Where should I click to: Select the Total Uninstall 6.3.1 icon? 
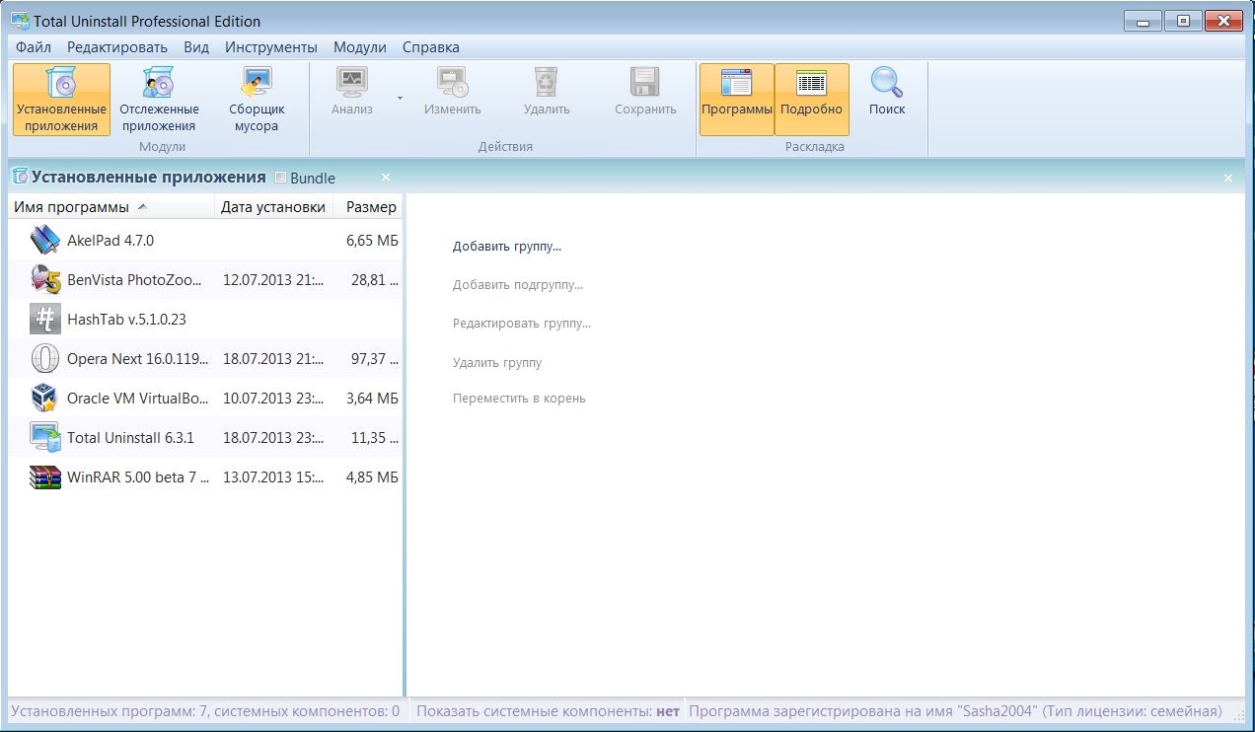click(45, 437)
